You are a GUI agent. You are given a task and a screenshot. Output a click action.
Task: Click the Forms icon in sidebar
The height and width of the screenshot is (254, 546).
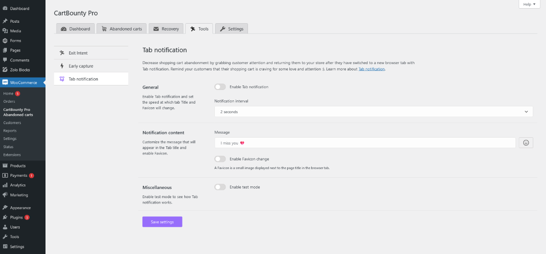tap(5, 40)
